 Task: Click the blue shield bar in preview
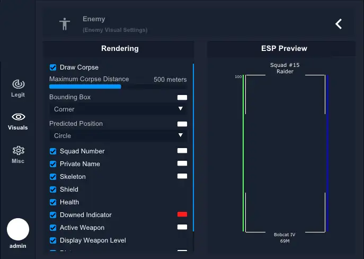click(x=327, y=153)
